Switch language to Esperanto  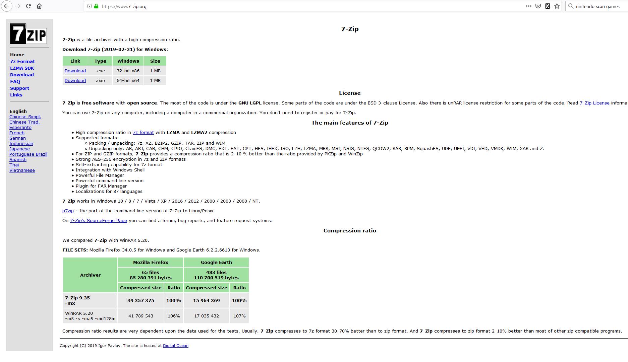[x=20, y=127]
